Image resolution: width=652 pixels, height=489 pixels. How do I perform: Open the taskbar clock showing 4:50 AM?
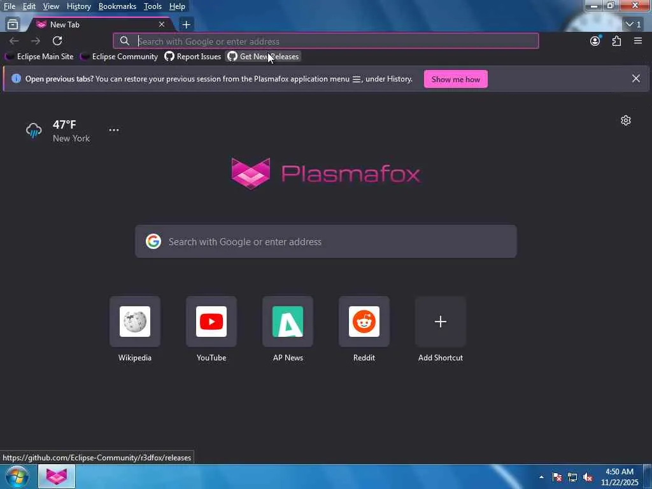[x=620, y=477]
